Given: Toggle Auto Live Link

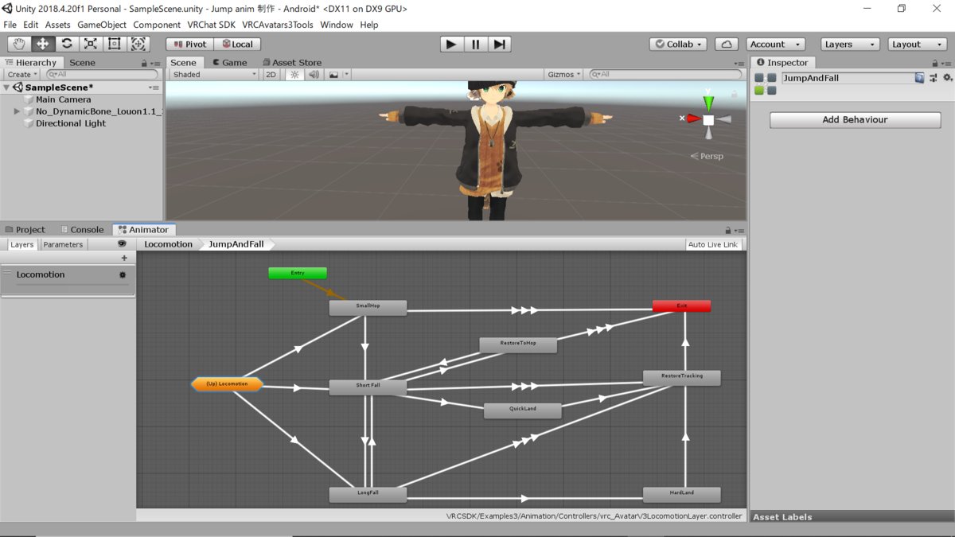Looking at the screenshot, I should pos(713,244).
